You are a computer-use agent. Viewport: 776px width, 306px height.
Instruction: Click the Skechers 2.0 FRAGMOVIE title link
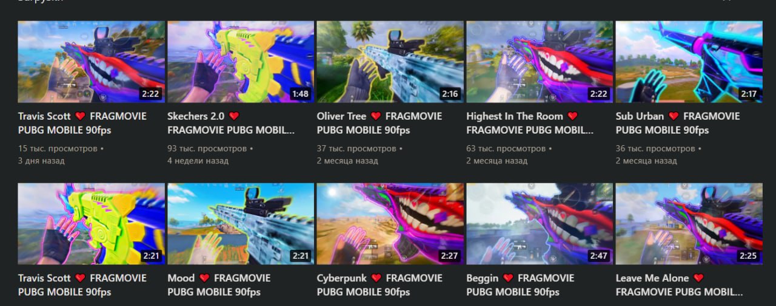point(231,123)
